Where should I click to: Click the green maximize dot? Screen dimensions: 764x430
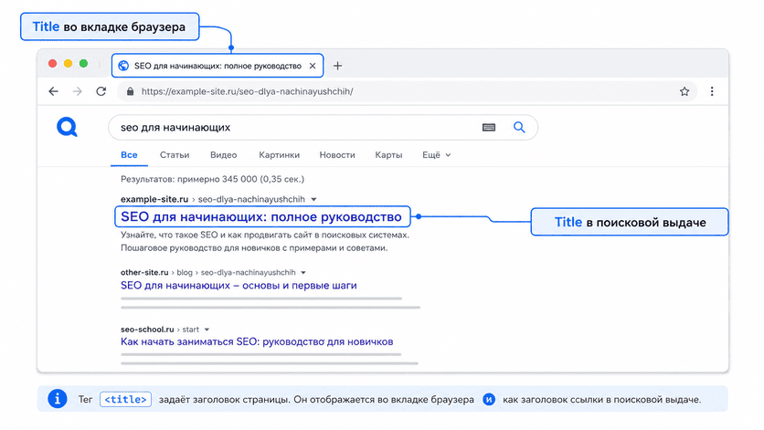(84, 63)
